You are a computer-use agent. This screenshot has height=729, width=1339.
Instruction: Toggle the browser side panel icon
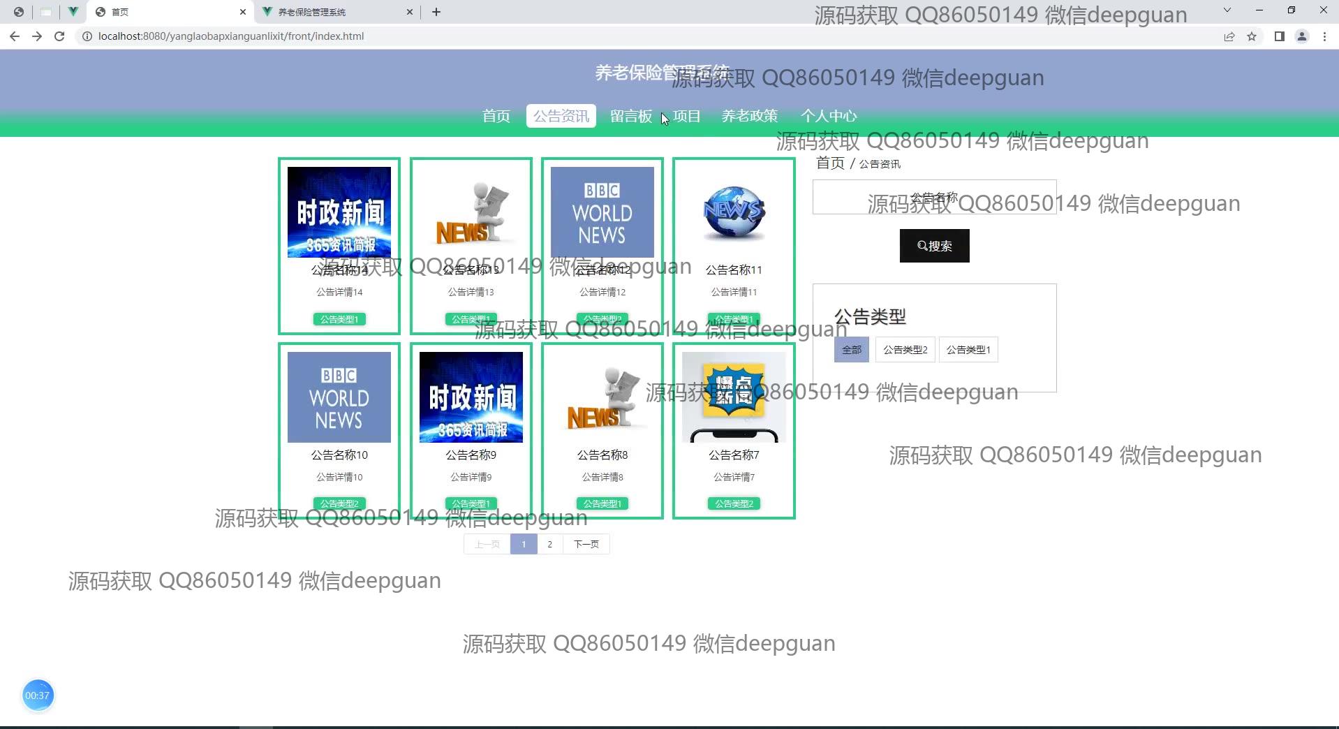1279,36
